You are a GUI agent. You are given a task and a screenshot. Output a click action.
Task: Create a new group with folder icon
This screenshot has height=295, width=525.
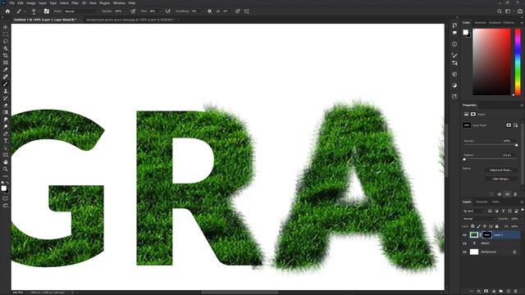pos(501,292)
